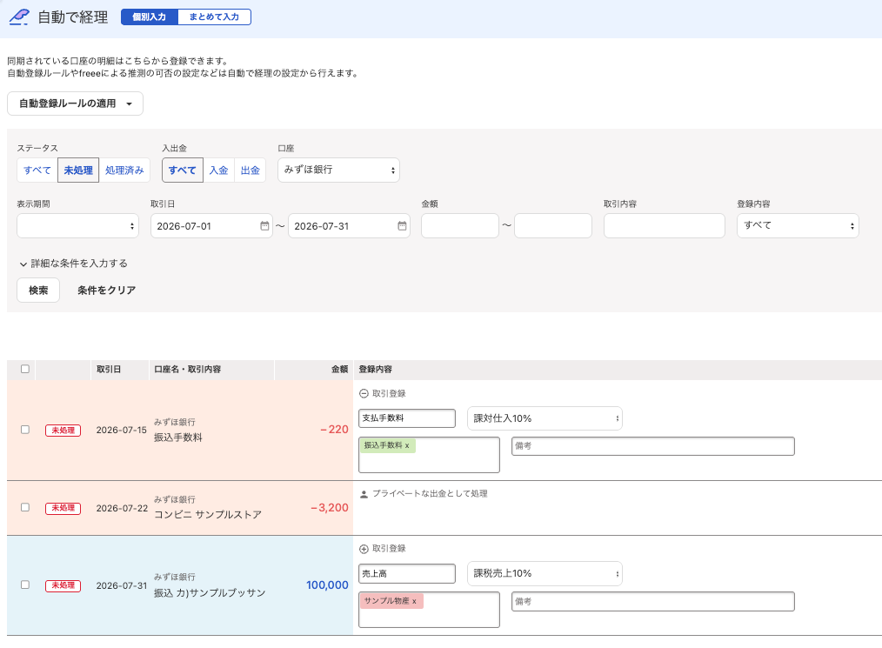Viewport: 882px width, 648px height.
Task: Click the amount 100,000
Action: point(327,585)
